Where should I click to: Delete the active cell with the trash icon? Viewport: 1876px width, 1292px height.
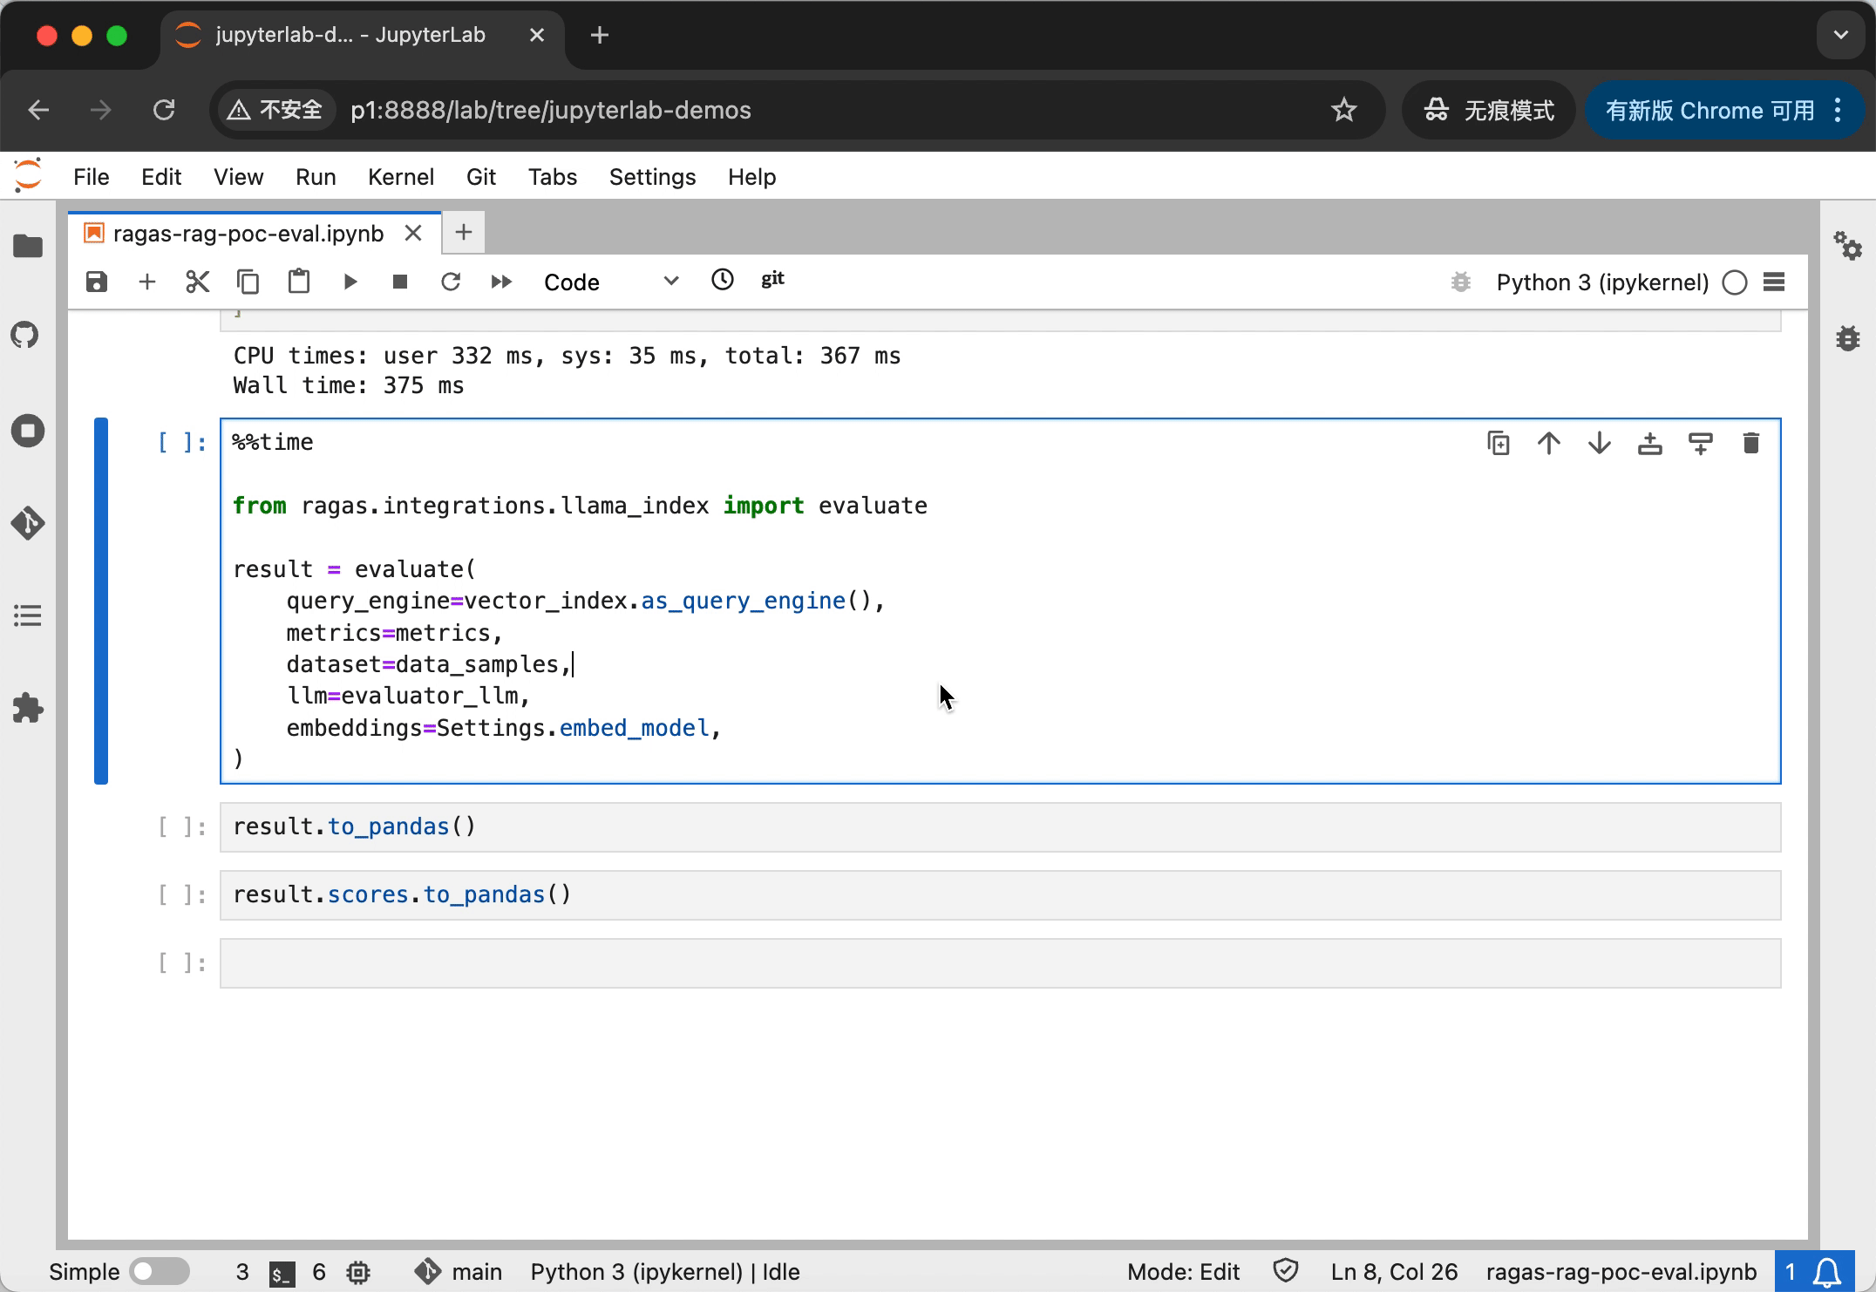coord(1750,444)
